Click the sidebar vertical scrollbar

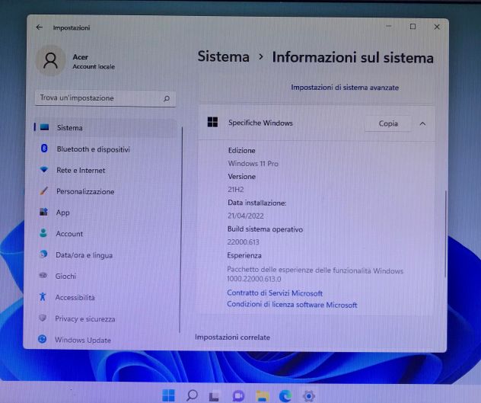click(182, 230)
